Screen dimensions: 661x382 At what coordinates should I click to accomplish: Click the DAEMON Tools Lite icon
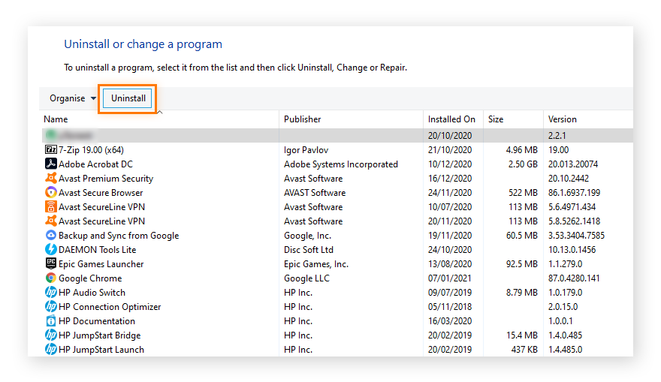50,249
